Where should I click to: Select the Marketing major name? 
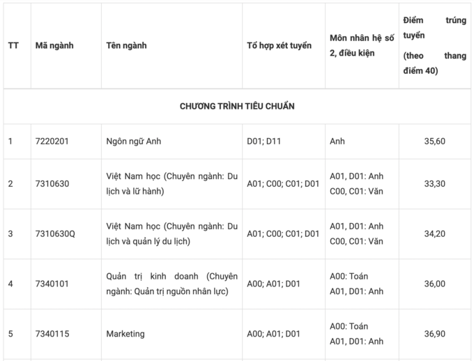point(125,334)
